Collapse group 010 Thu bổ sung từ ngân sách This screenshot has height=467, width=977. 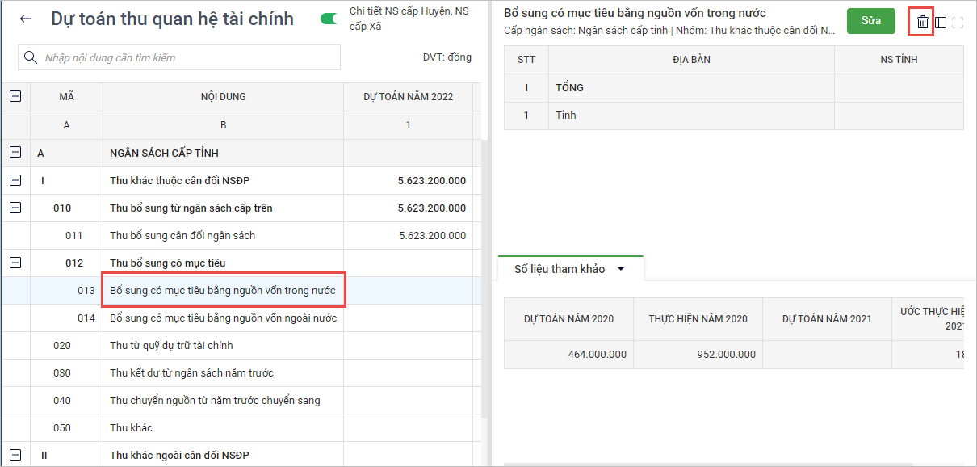pos(15,208)
